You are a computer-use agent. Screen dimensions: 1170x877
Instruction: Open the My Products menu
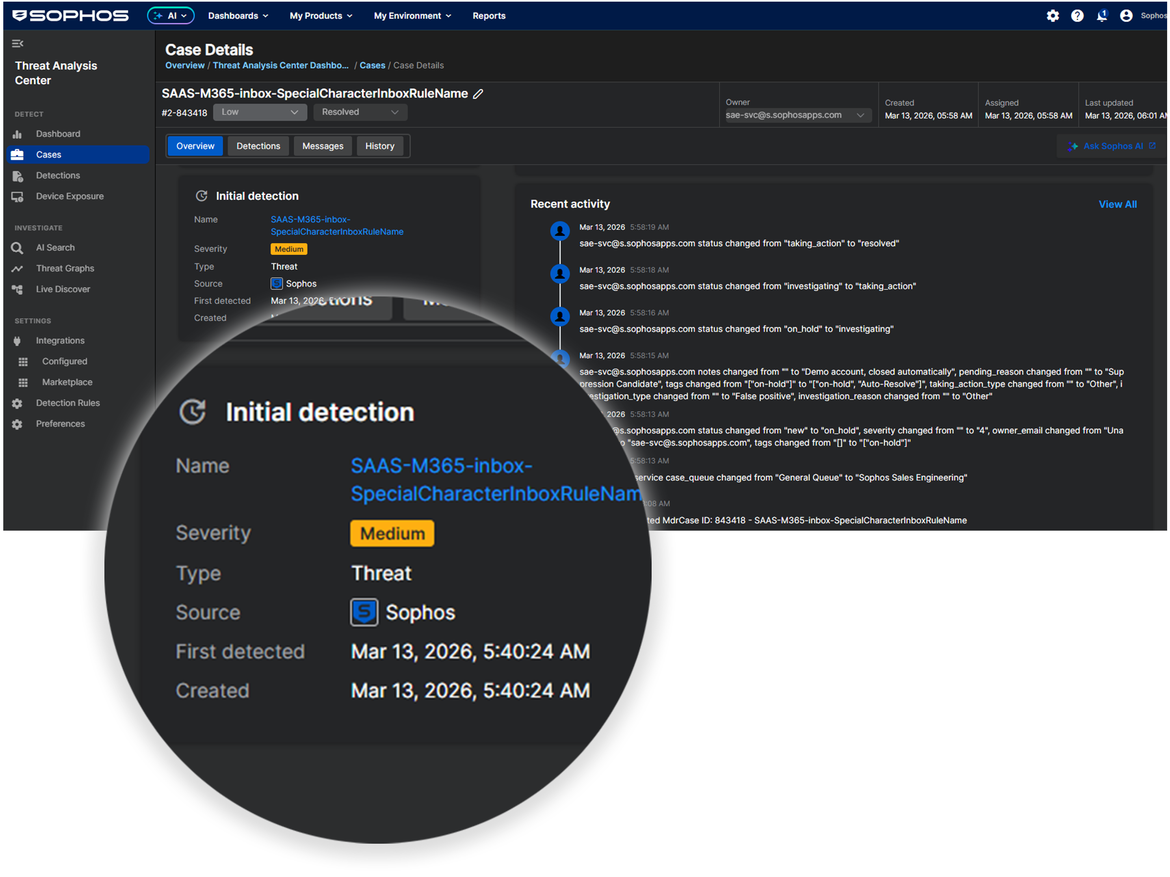point(321,15)
